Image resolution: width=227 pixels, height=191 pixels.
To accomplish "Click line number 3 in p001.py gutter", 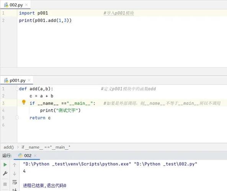I will point(3,103).
